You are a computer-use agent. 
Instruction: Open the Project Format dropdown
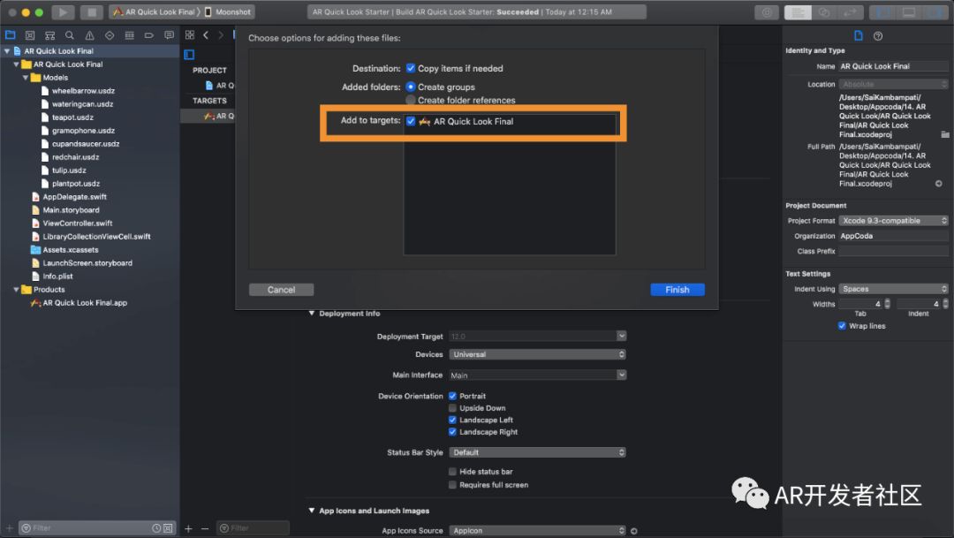pyautogui.click(x=892, y=221)
